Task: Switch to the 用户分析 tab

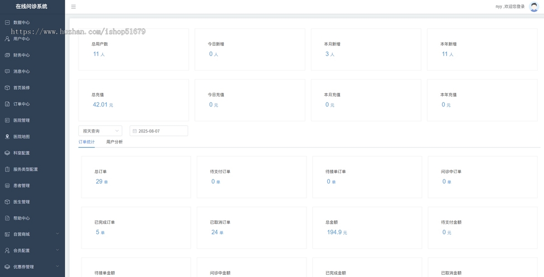Action: (114, 142)
